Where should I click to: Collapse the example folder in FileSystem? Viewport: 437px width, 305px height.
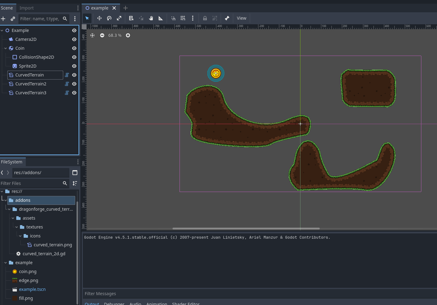pos(6,263)
